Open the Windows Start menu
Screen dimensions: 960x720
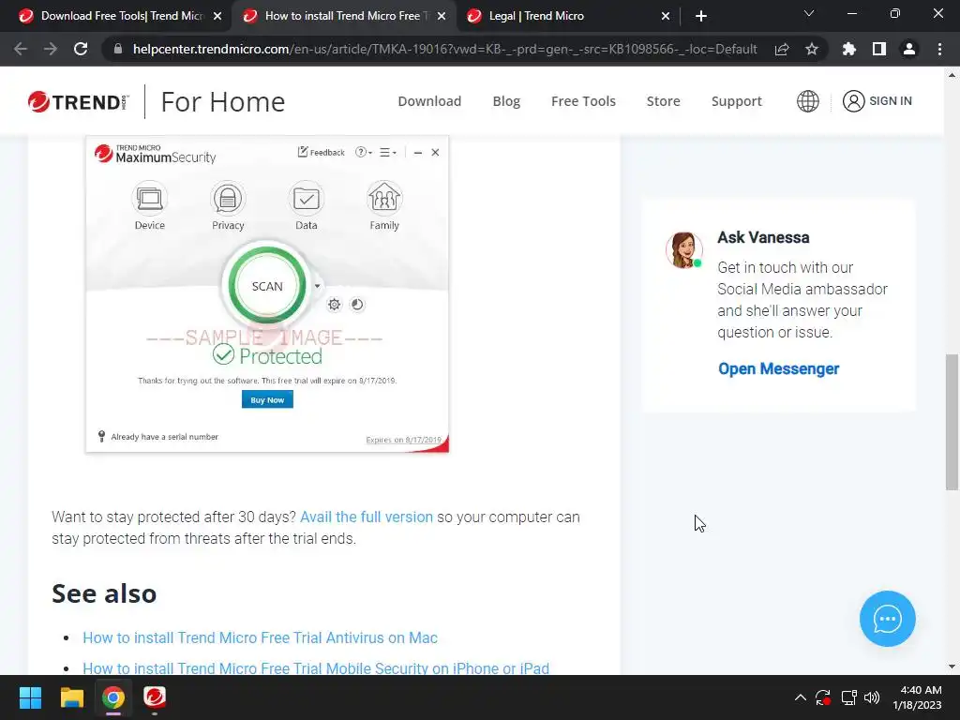click(31, 697)
